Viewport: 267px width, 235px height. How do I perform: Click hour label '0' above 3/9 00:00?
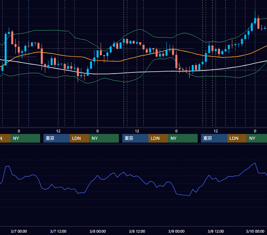point(176,131)
